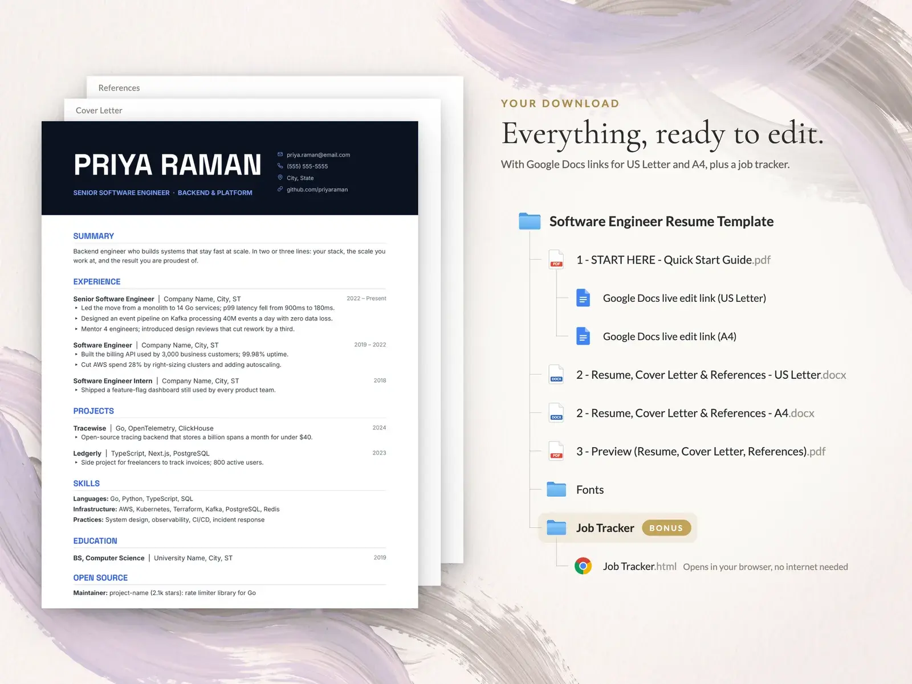Image resolution: width=912 pixels, height=684 pixels.
Task: Click the YOUR DOWNLOAD label
Action: 560,104
